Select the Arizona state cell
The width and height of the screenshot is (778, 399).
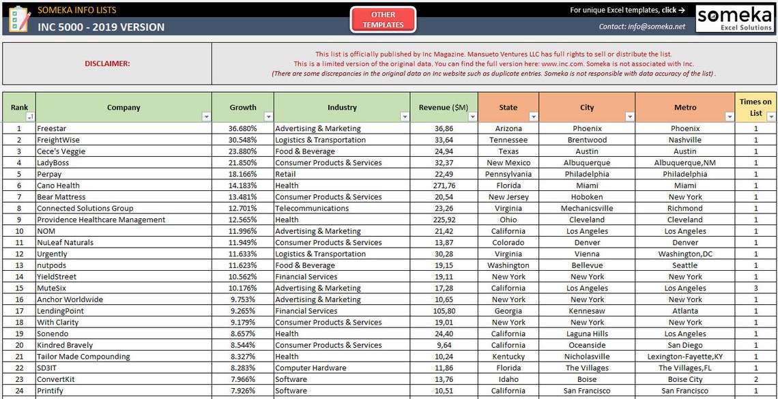click(x=508, y=128)
